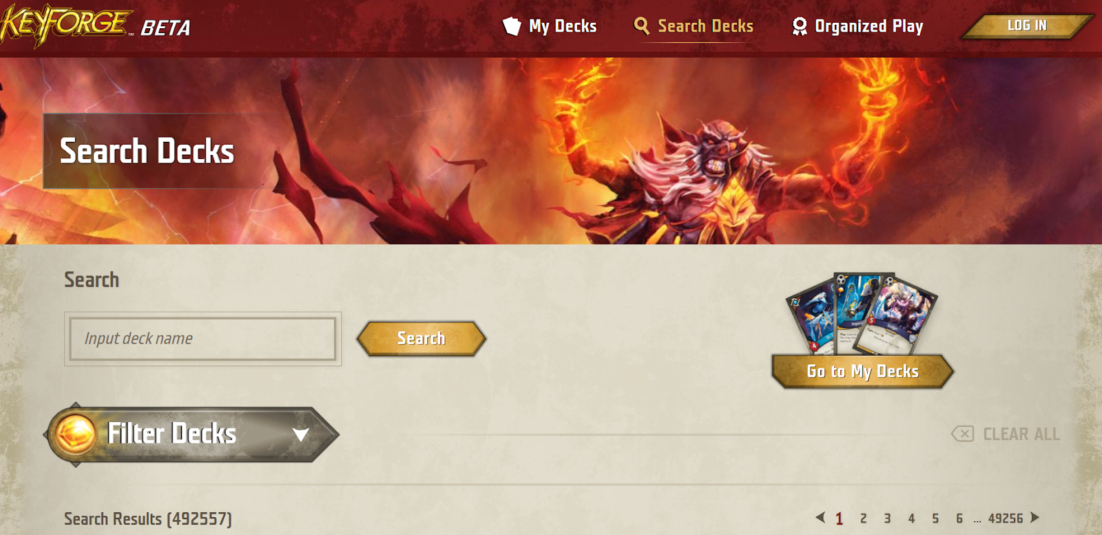Select the Search Decks navigation tab

tap(694, 26)
